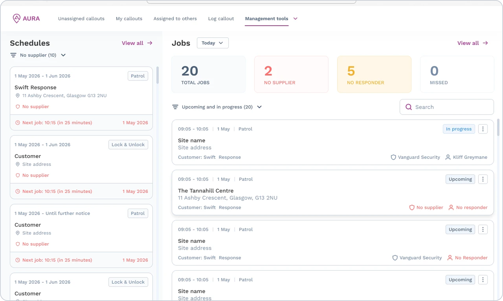Expand No supplier (10) schedule filter
The image size is (503, 301).
click(63, 55)
